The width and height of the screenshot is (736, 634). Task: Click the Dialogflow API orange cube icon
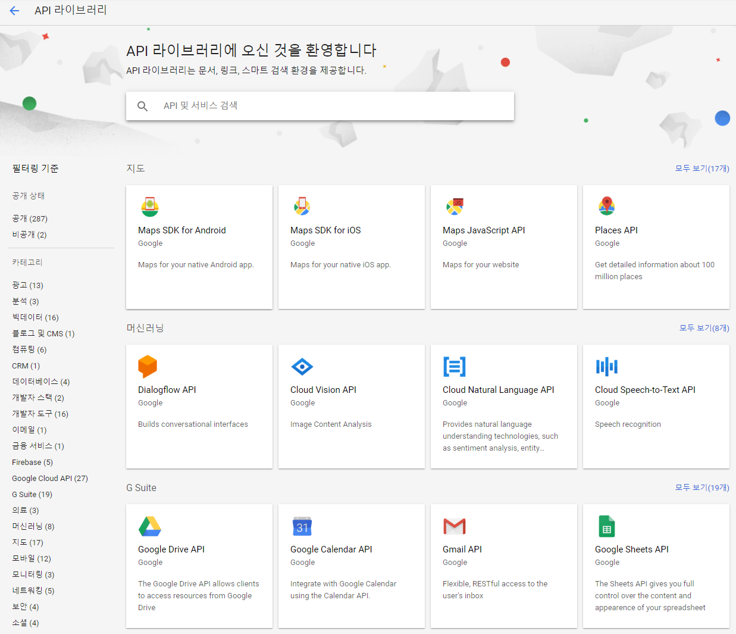tap(148, 367)
